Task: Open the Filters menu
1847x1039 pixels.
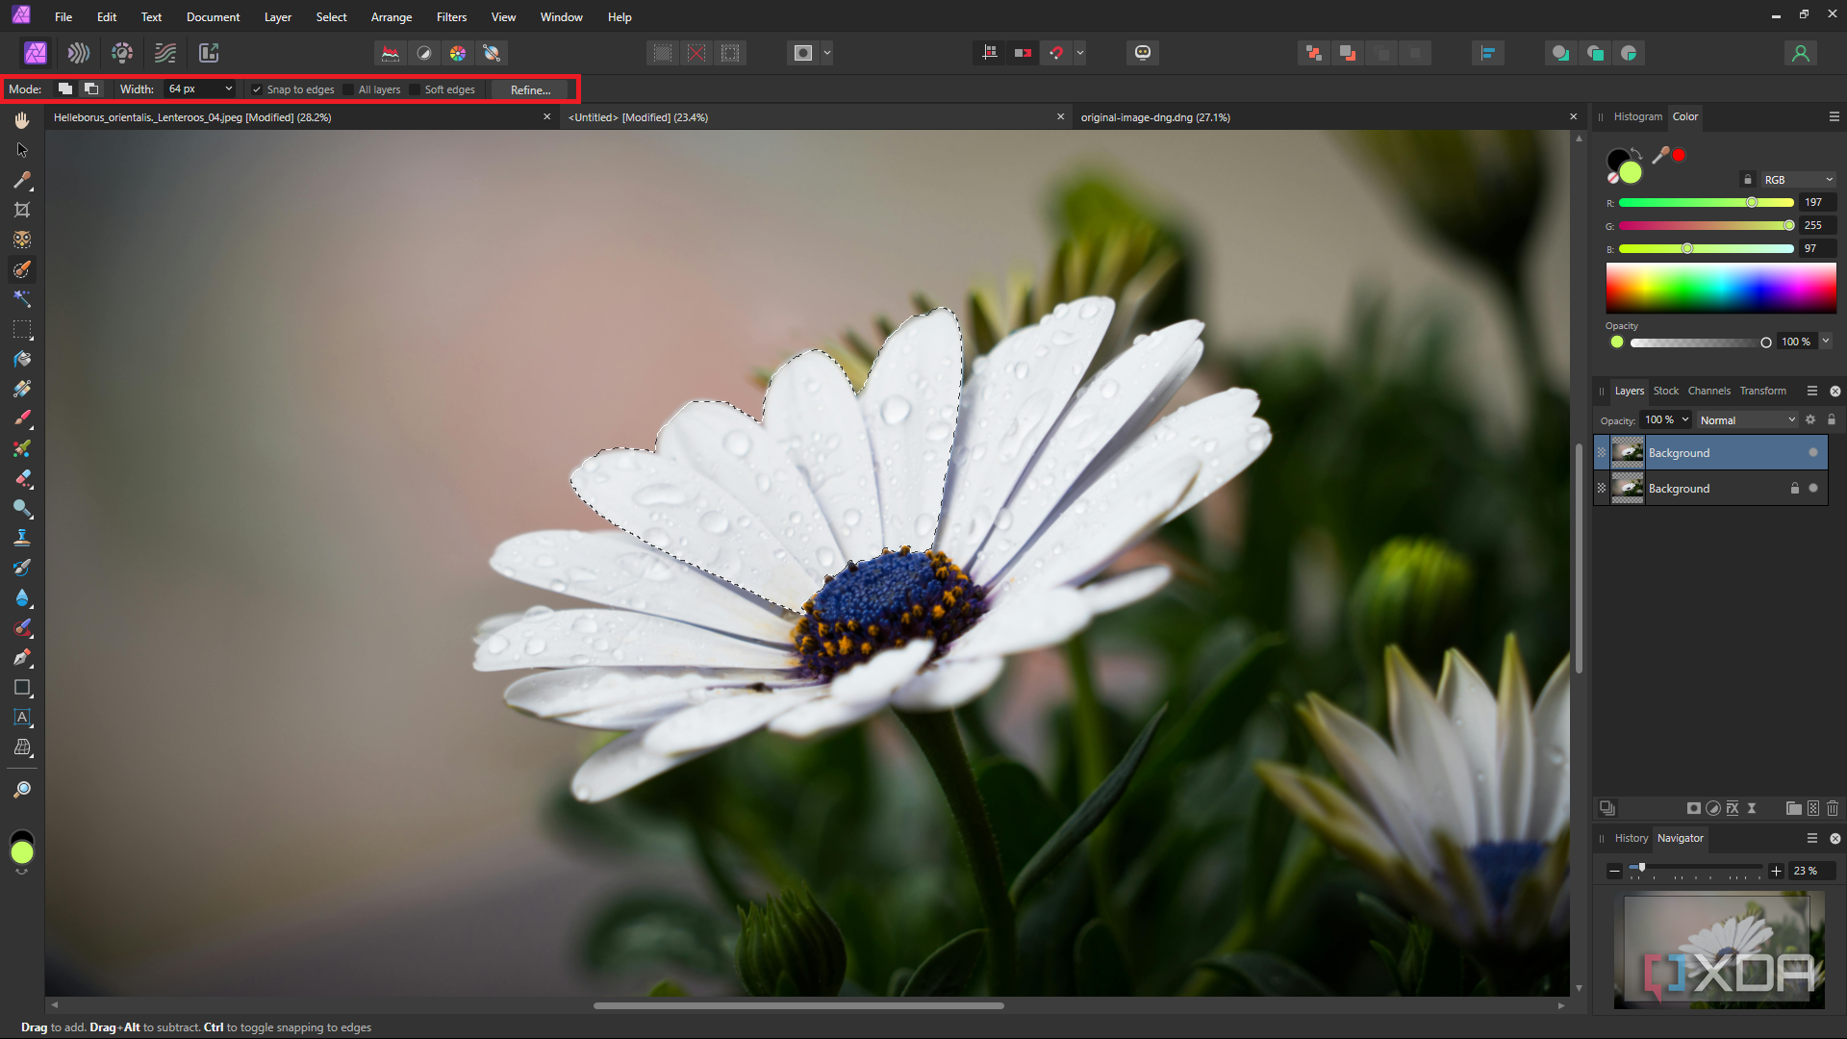Action: coord(451,17)
